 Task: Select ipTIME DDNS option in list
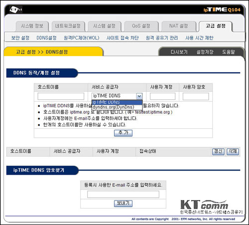pyautogui.click(x=117, y=102)
